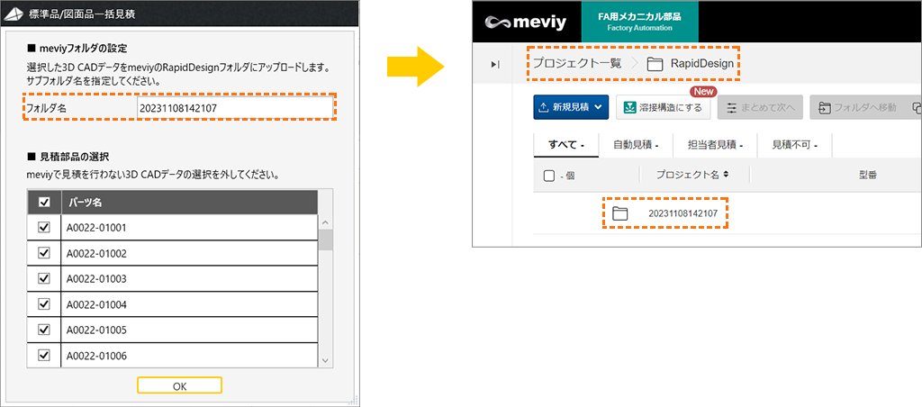Select the A0022-01003 part name
This screenshot has height=407, width=922.
(95, 278)
